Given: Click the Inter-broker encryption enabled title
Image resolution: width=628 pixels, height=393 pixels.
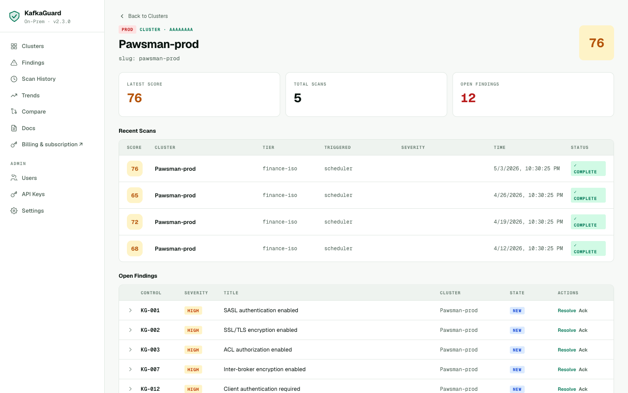Looking at the screenshot, I should tap(265, 369).
